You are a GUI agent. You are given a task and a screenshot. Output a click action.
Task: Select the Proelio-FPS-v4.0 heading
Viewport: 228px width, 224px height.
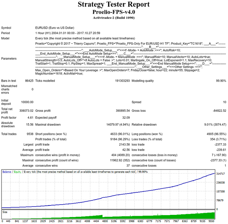point(114,12)
